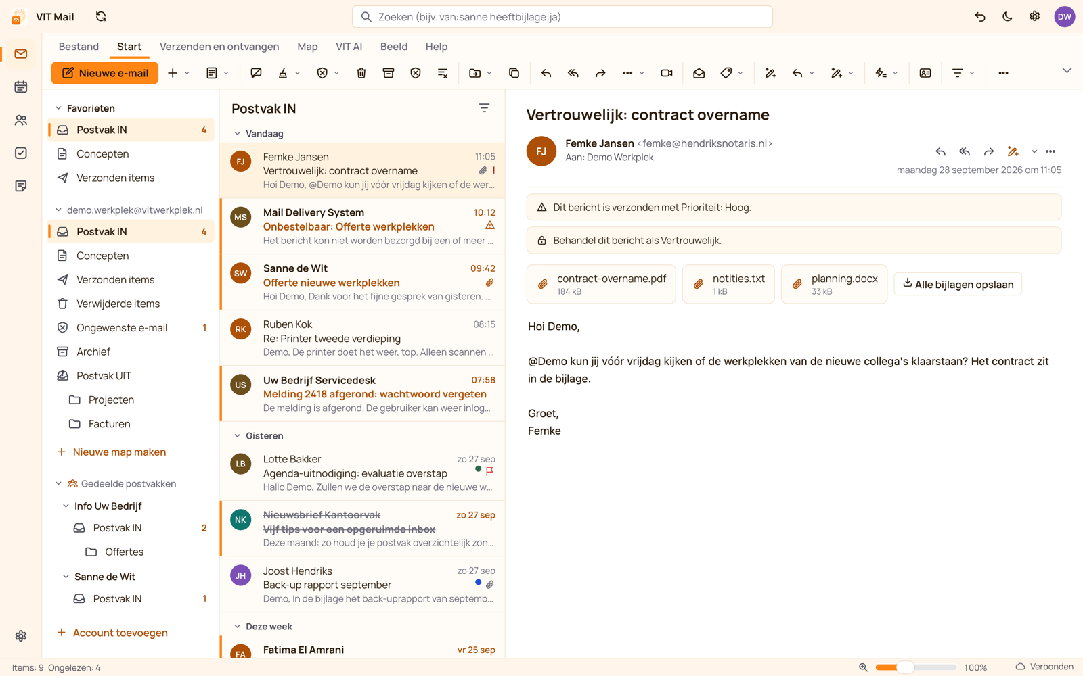Viewport: 1083px width, 676px height.
Task: Click Nieuwe map maken
Action: [112, 452]
